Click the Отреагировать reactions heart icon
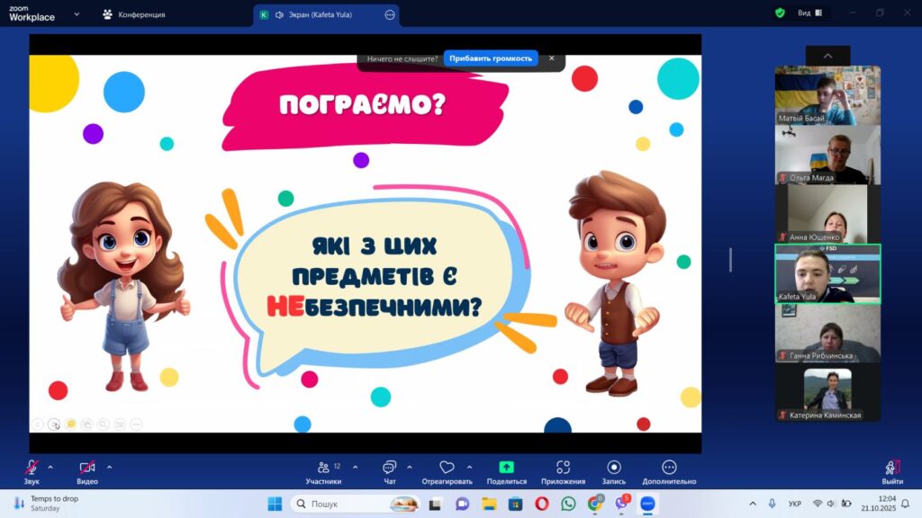Image resolution: width=922 pixels, height=518 pixels. [447, 468]
